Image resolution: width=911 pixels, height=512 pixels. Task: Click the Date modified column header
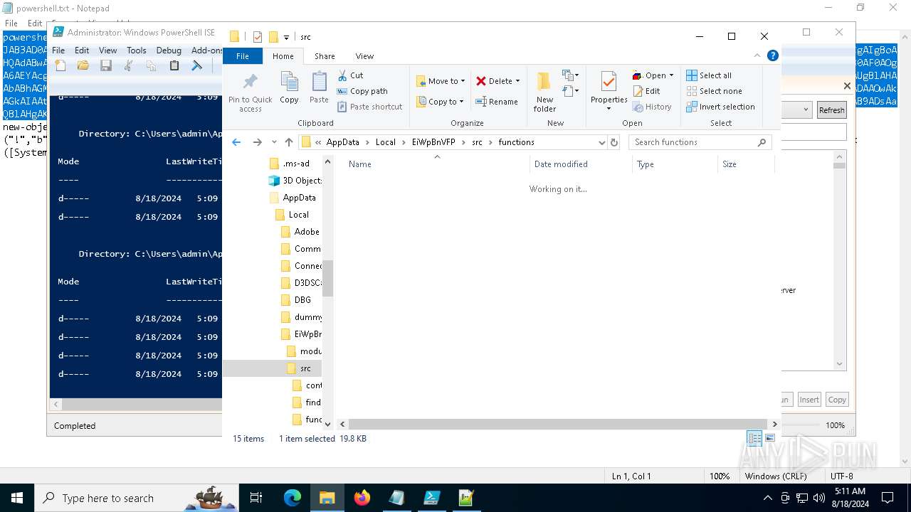(x=581, y=164)
